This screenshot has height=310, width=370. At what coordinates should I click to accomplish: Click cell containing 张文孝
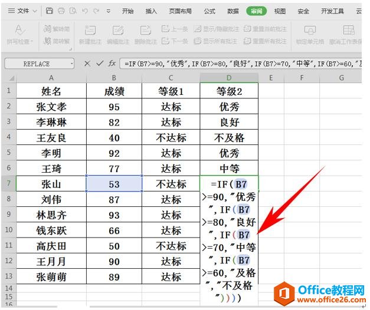(x=51, y=107)
